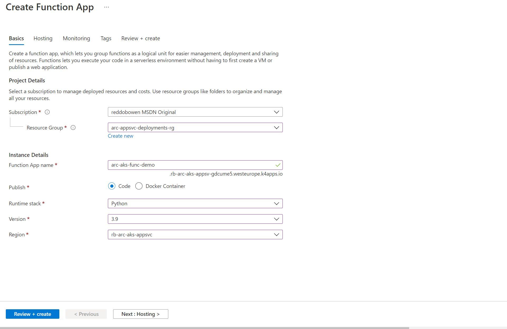Click the Function App name input field
Viewport: 507px width, 329px height.
195,165
